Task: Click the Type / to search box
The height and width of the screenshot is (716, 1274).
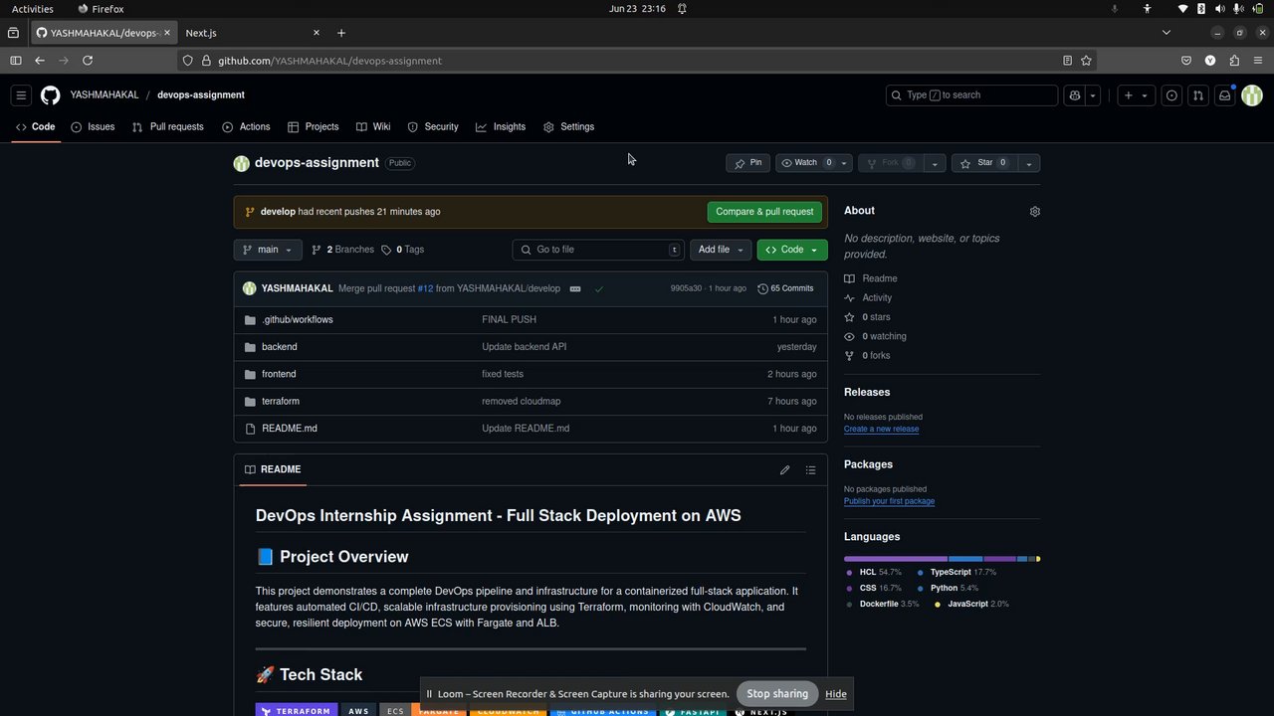Action: 971,95
